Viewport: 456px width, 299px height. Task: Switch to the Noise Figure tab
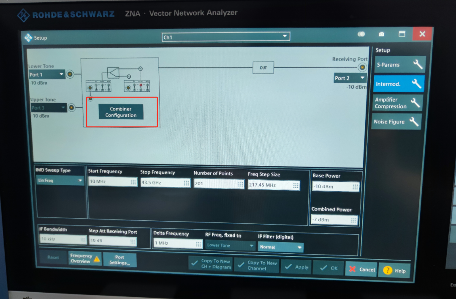[x=396, y=121]
